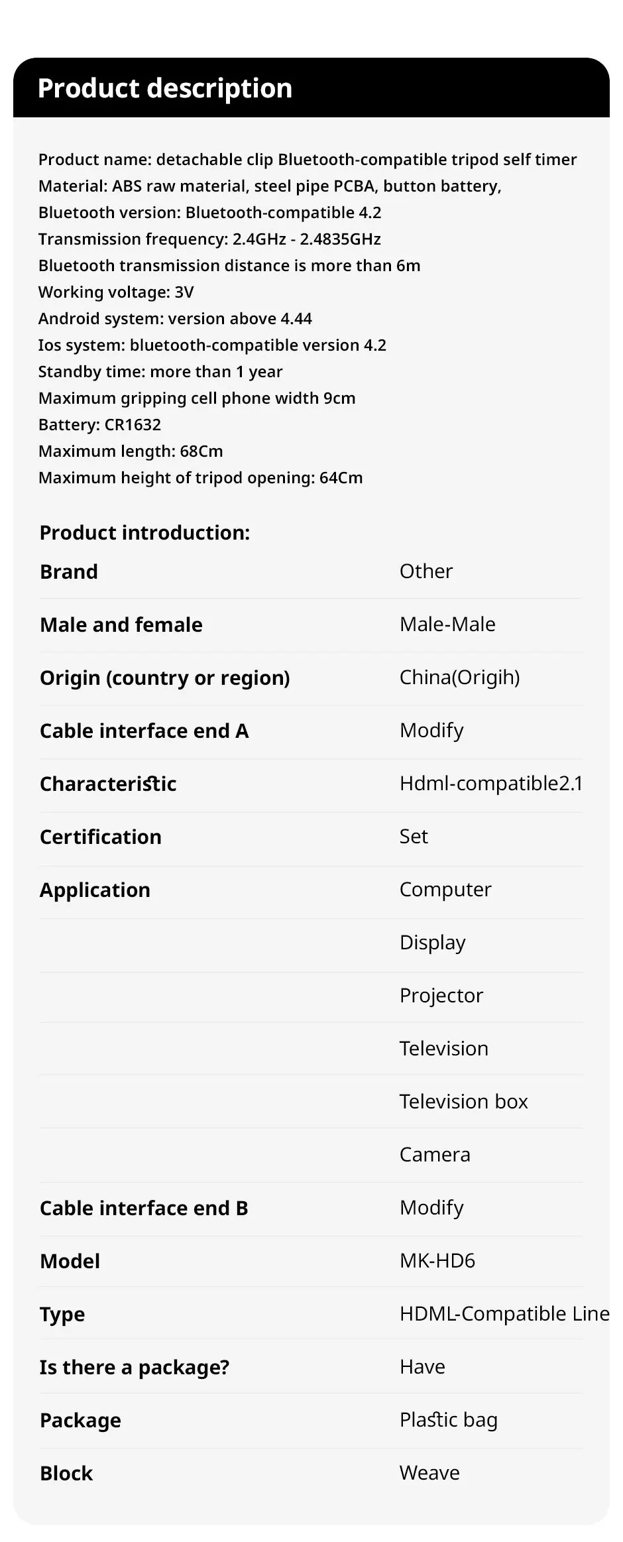Click the Cable interface end A label
623x1542 pixels.
pos(144,731)
